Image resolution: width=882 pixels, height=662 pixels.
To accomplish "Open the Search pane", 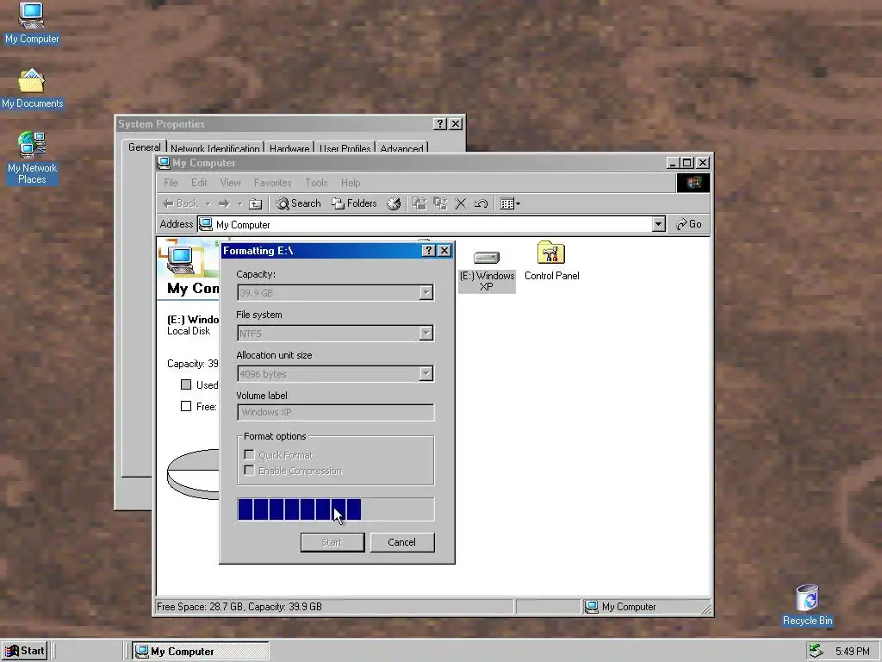I will click(299, 203).
